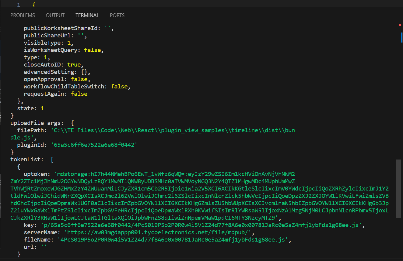403x261 pixels.
Task: Click the requestAgain false value
Action: point(79,94)
